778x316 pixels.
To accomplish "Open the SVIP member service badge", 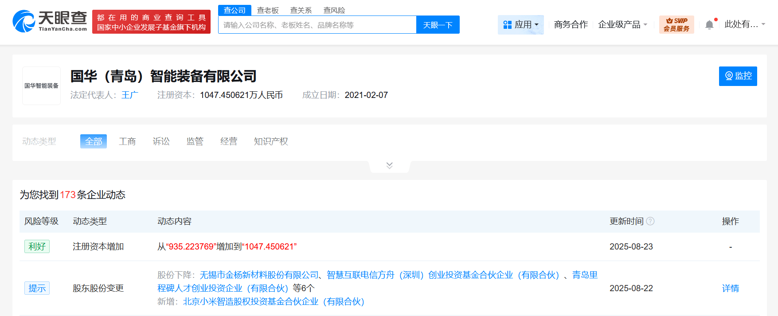I will tap(676, 24).
